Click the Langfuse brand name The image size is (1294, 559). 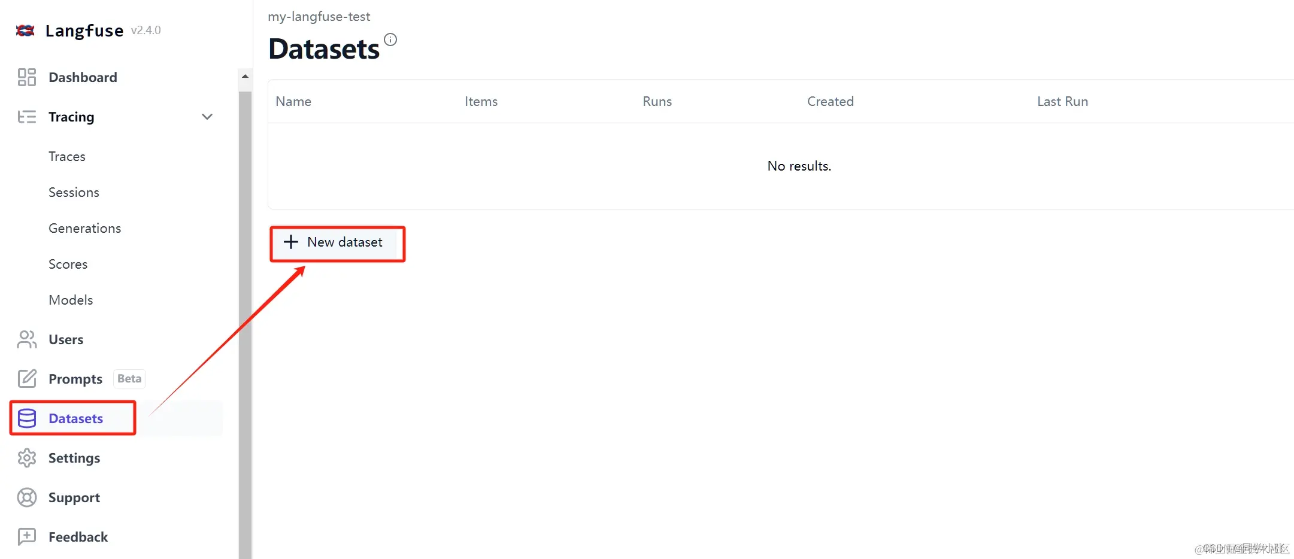[x=84, y=30]
